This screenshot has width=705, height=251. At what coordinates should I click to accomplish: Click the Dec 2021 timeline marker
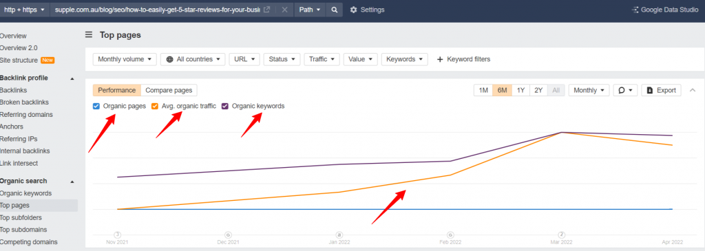(229, 234)
